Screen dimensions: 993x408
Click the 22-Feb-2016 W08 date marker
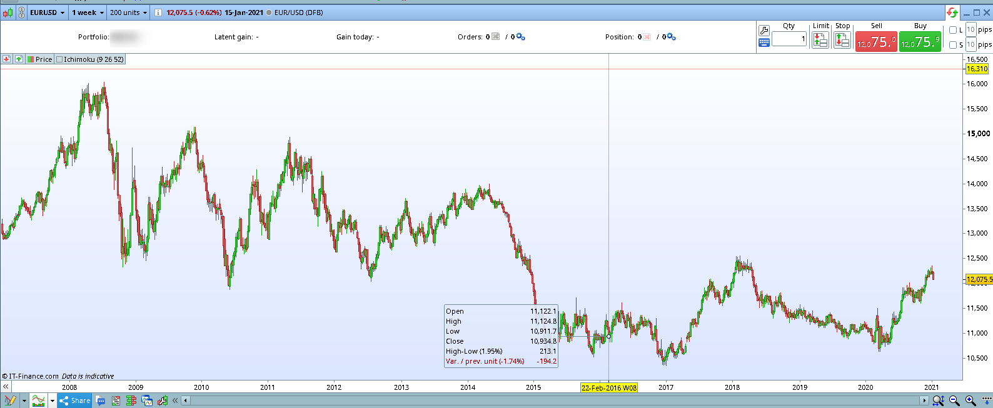609,387
